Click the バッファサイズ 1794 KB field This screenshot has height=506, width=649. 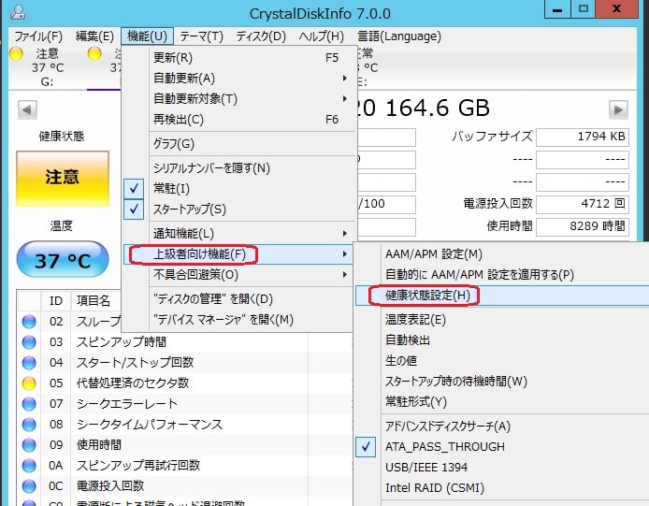point(583,137)
